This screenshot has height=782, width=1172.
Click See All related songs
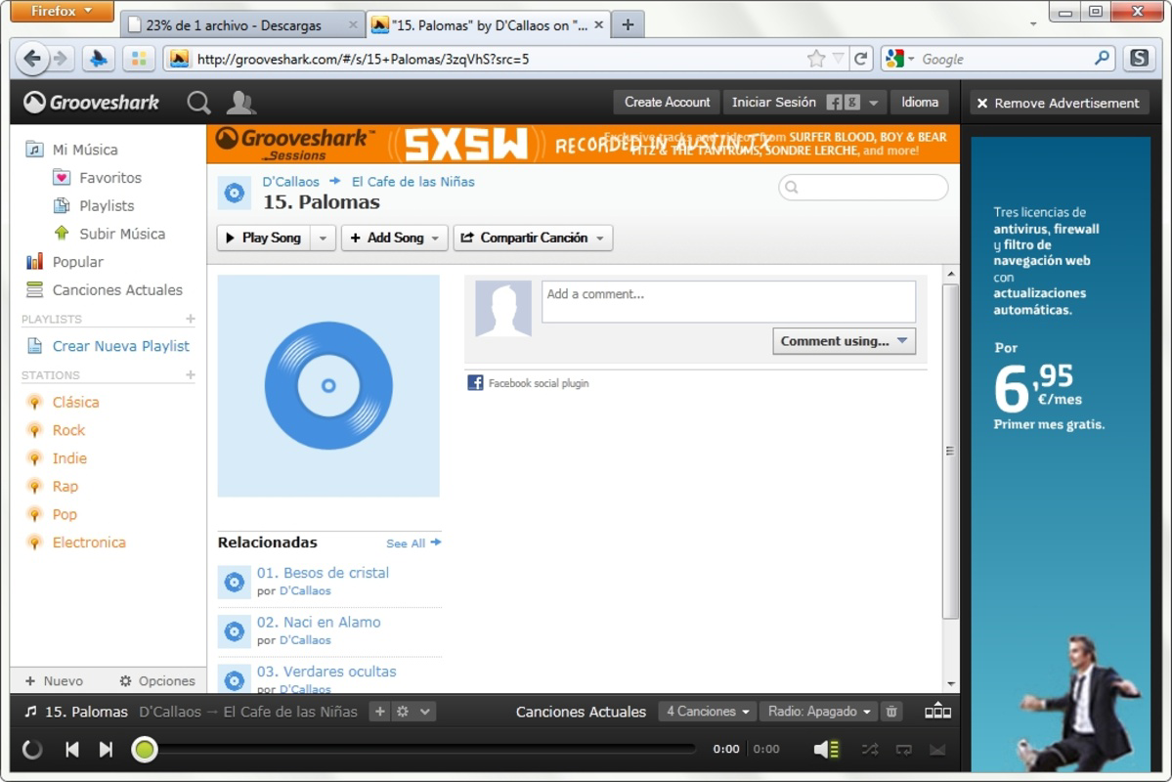(x=413, y=543)
